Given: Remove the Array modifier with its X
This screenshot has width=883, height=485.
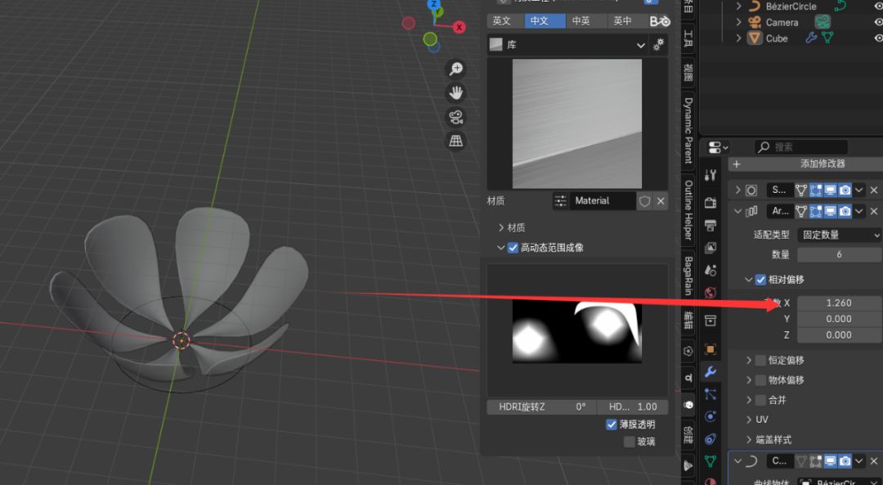Looking at the screenshot, I should [x=873, y=212].
